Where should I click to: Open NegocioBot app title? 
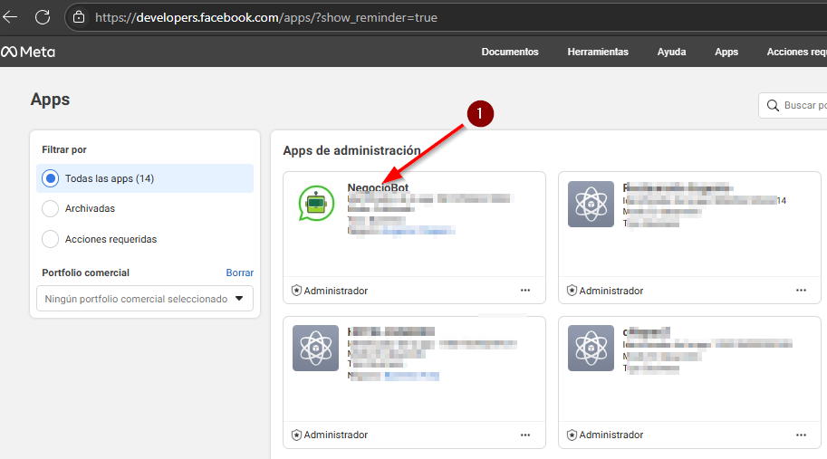coord(378,187)
